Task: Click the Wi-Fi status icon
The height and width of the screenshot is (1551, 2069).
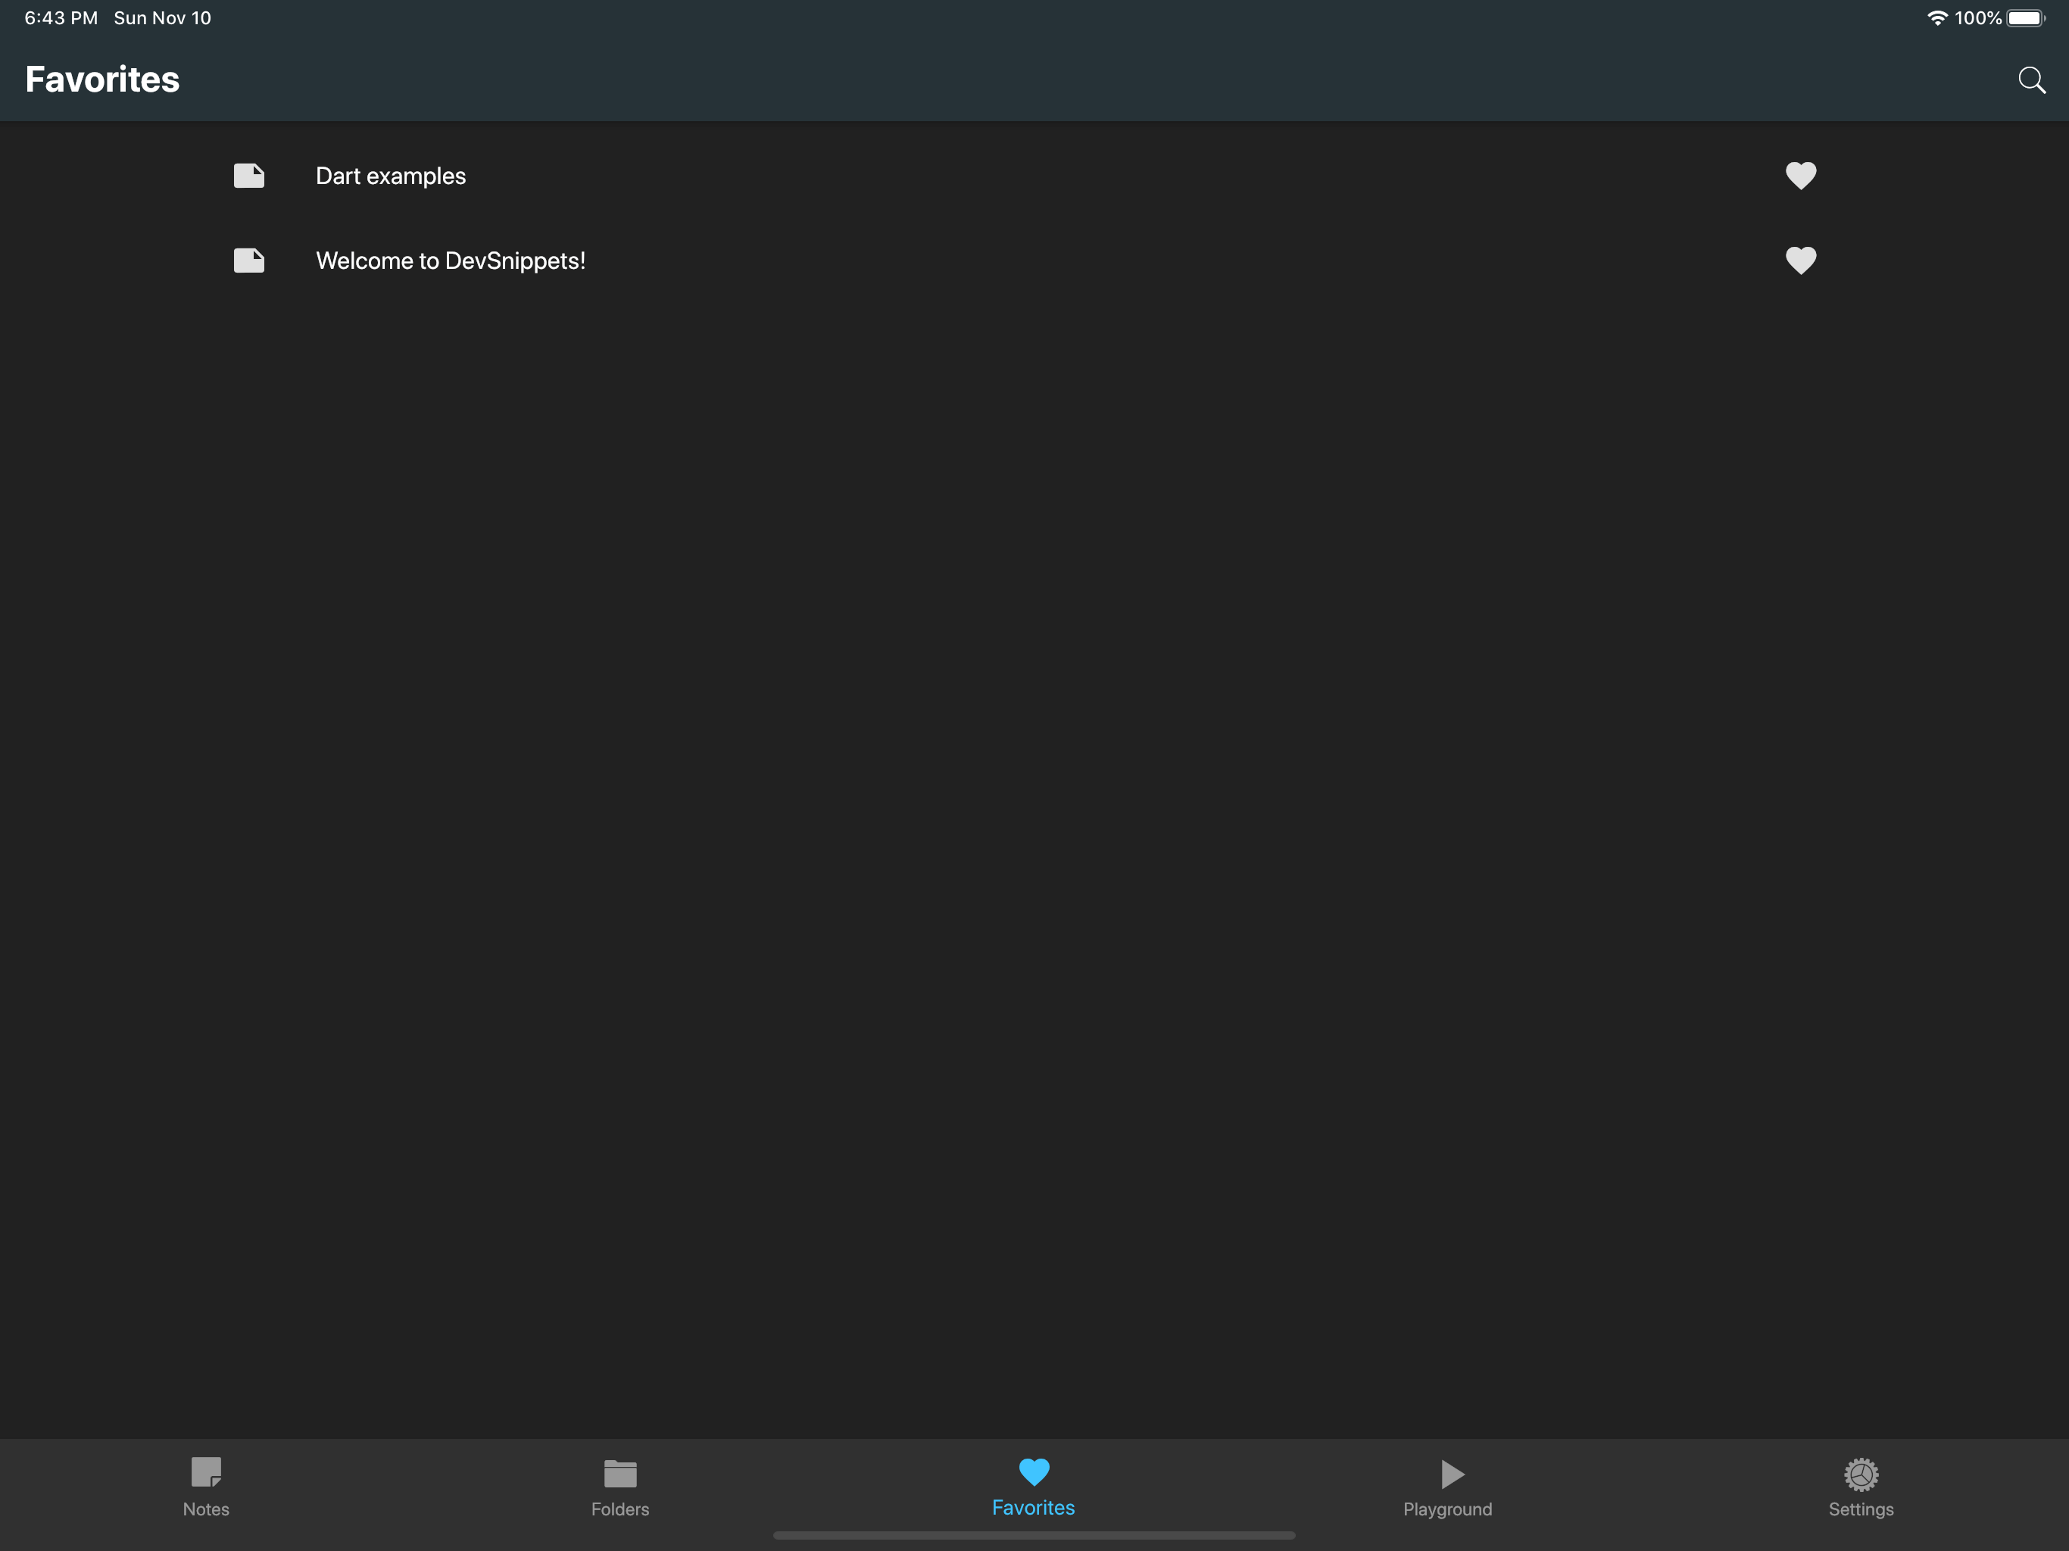Action: tap(1937, 19)
